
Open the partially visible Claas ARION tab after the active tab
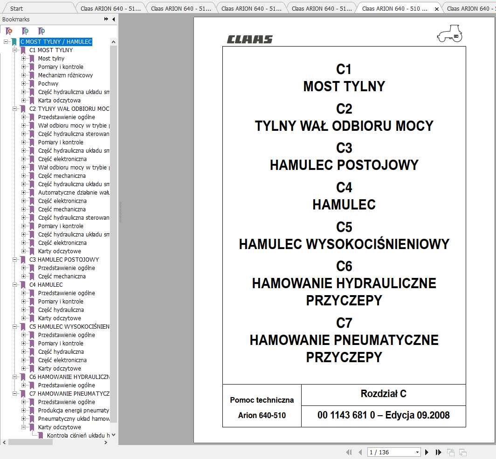pos(471,8)
